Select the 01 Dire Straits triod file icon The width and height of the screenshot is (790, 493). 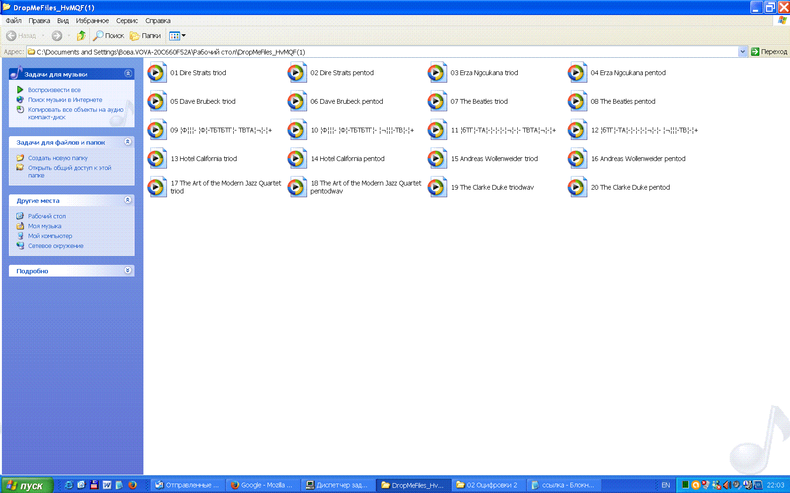157,73
